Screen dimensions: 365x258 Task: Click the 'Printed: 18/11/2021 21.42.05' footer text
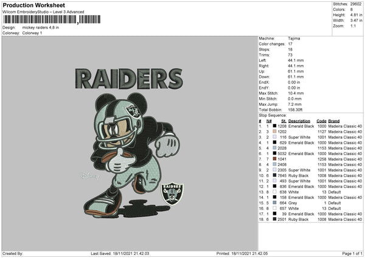point(242,253)
